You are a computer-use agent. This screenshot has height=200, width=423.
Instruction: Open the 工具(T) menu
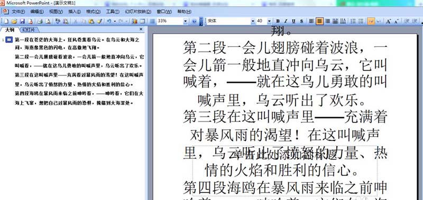113,12
